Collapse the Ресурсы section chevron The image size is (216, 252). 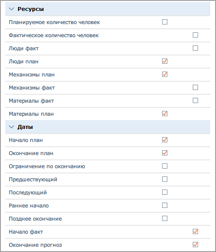coord(11,9)
